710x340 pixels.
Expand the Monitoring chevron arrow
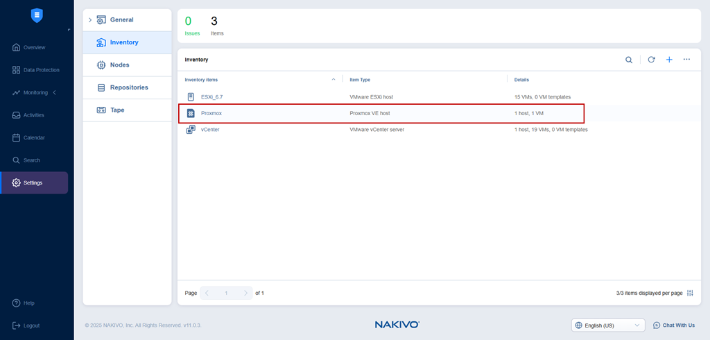[55, 92]
